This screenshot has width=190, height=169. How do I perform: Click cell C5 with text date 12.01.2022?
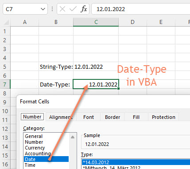click(96, 67)
